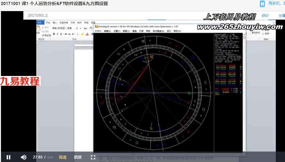Image resolution: width=285 pixels, height=162 pixels.
Task: Click the Shrink Font icon
Action: 80,28
